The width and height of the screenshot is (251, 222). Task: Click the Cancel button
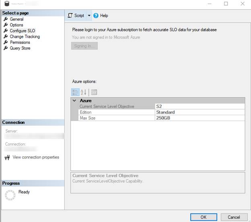[234, 217]
